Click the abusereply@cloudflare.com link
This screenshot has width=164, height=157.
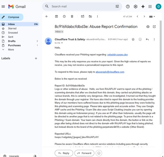pos(110,72)
